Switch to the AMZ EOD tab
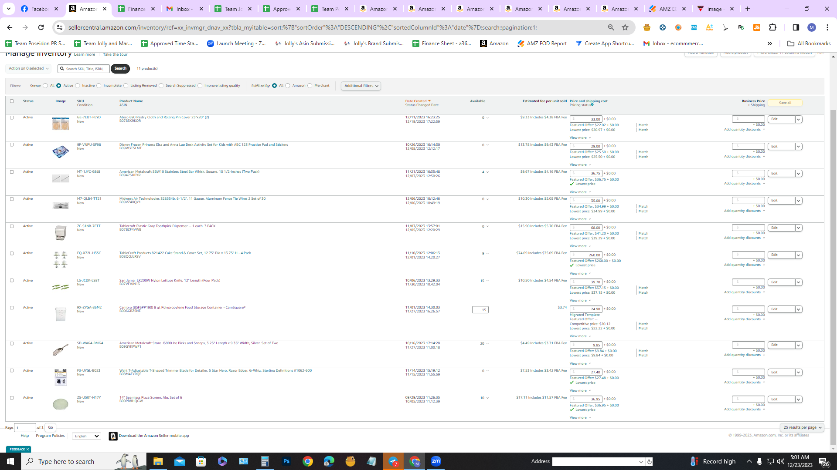The width and height of the screenshot is (837, 470). coord(667,9)
